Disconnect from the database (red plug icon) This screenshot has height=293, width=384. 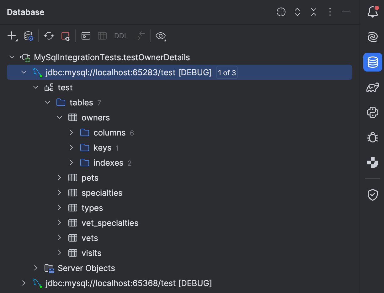[65, 36]
